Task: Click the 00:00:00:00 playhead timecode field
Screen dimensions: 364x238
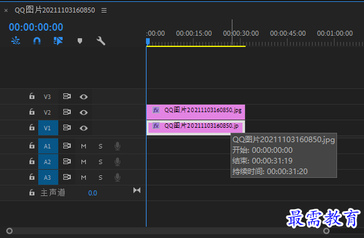Action: pyautogui.click(x=36, y=27)
